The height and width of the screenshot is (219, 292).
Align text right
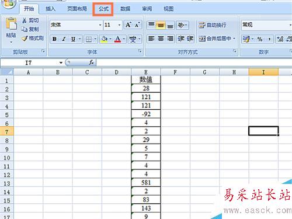[x=170, y=39]
